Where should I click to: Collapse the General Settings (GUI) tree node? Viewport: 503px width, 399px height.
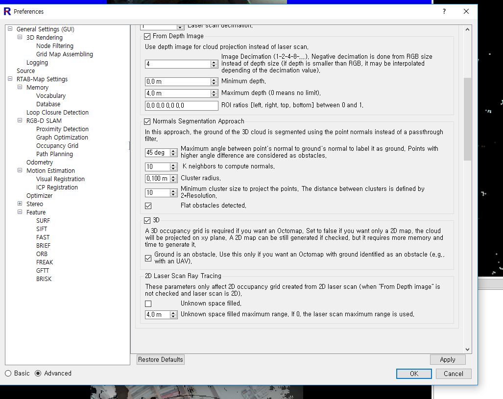click(x=10, y=29)
